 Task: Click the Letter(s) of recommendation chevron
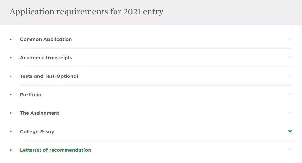pos(290,150)
